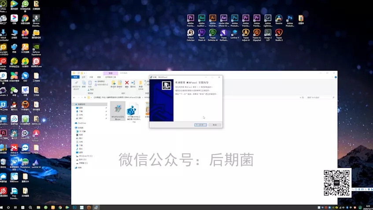
Task: Open Topaz Mask AI desktop shortcut
Action: click(x=202, y=33)
